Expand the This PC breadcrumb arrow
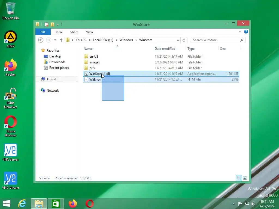 [x=90, y=40]
